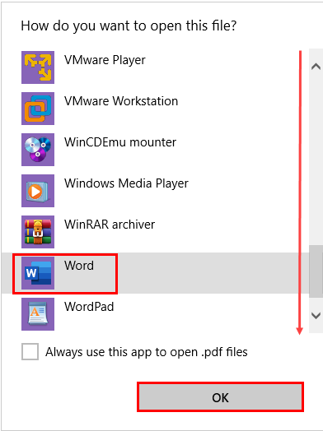
Task: Pick the Windows Media Player icon
Action: coord(38,191)
